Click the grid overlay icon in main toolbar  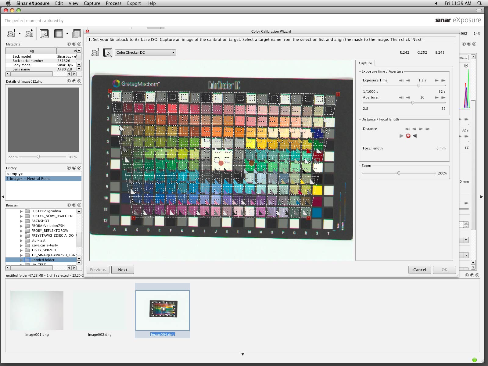[x=59, y=34]
